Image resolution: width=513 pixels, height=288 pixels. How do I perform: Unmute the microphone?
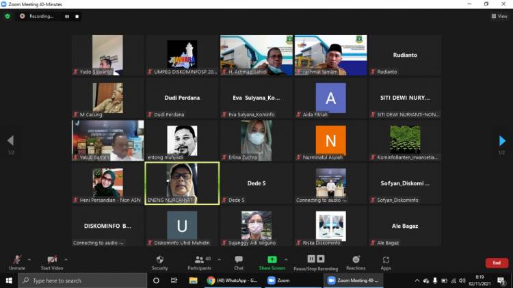point(17,263)
